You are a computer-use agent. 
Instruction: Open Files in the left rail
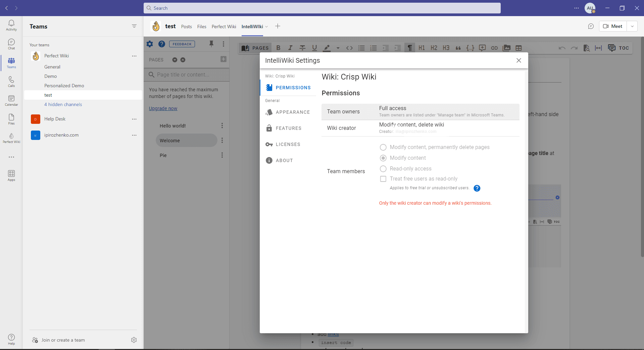(11, 119)
